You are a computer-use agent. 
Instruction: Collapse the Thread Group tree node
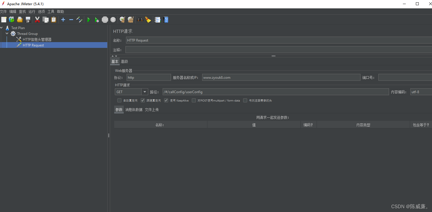(7, 34)
